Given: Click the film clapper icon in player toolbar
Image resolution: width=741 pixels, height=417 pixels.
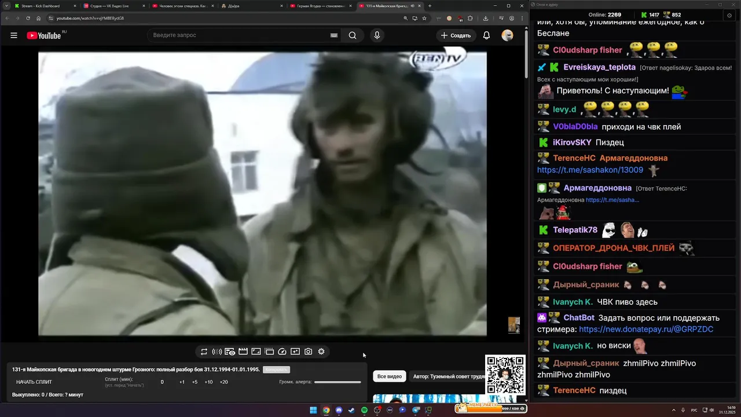Looking at the screenshot, I should [243, 352].
